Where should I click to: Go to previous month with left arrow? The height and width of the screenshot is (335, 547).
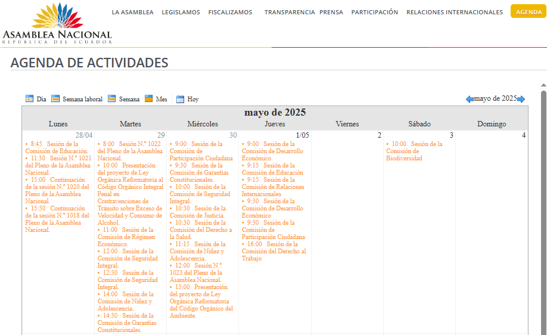pyautogui.click(x=470, y=99)
